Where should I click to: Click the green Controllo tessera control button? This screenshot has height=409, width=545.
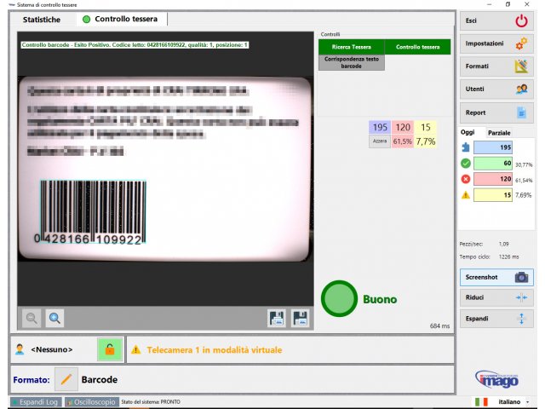[418, 47]
